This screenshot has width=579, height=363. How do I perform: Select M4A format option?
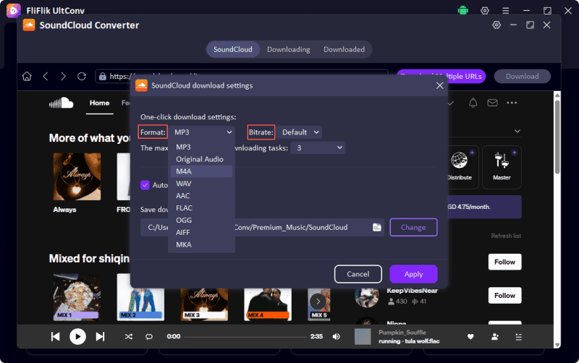(x=201, y=171)
